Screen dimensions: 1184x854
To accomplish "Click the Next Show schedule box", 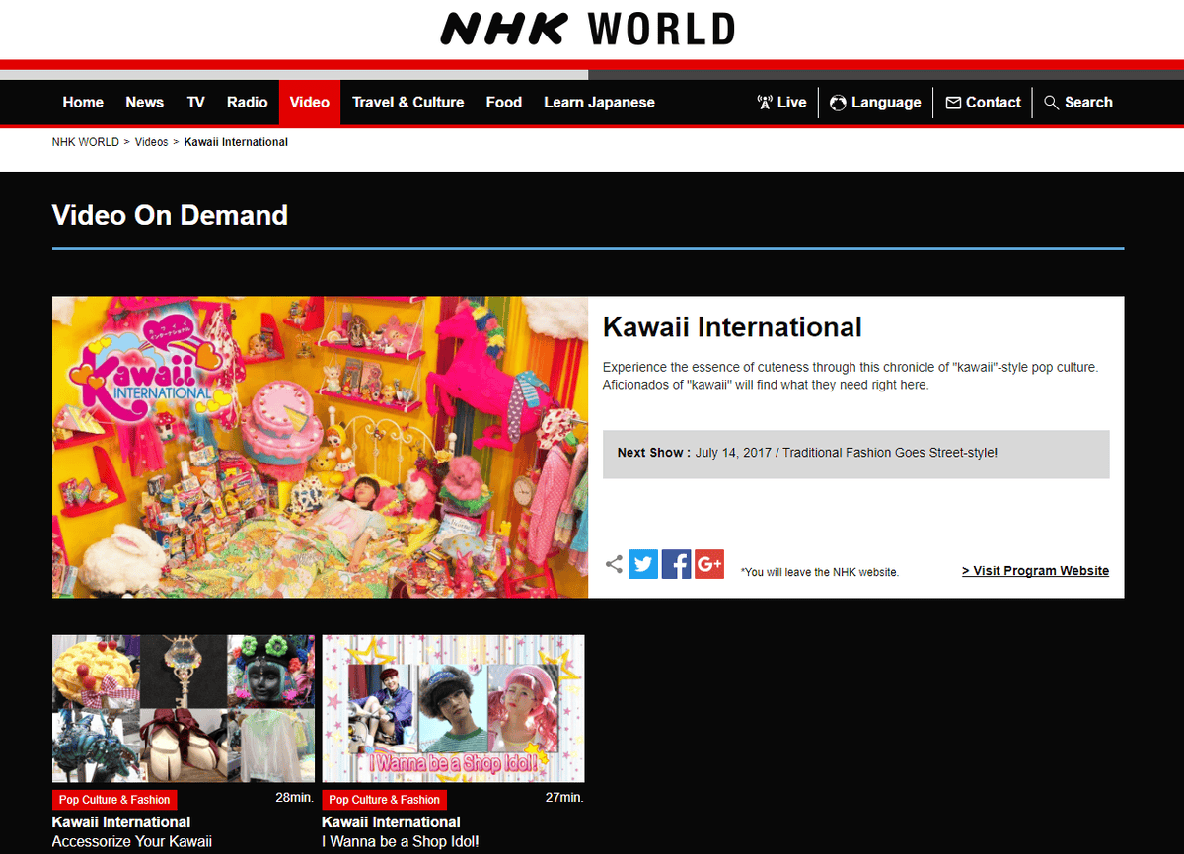I will [856, 454].
